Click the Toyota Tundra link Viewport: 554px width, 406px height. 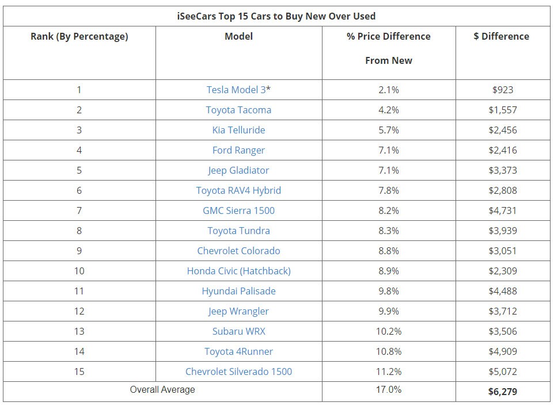238,231
